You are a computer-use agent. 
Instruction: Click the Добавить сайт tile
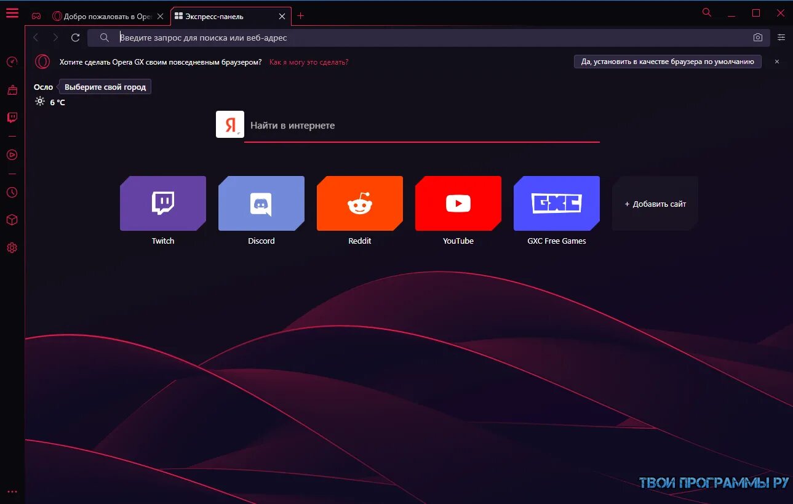(655, 204)
